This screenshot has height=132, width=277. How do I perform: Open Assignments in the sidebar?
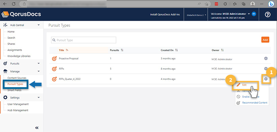click(x=15, y=50)
